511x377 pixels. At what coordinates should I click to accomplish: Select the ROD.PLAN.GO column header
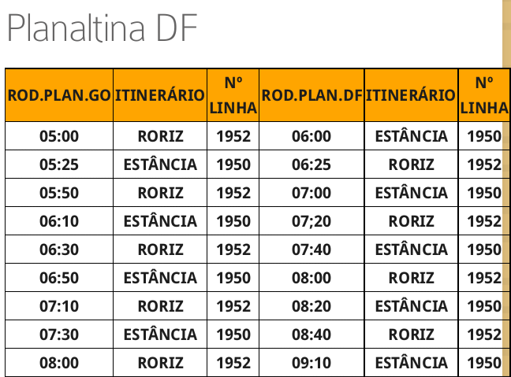(59, 95)
